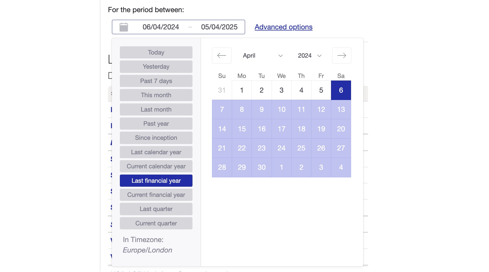Click the end date field showing 05/04/2025

pyautogui.click(x=219, y=27)
